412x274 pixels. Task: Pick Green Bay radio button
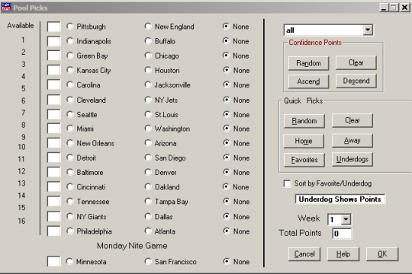(x=70, y=56)
